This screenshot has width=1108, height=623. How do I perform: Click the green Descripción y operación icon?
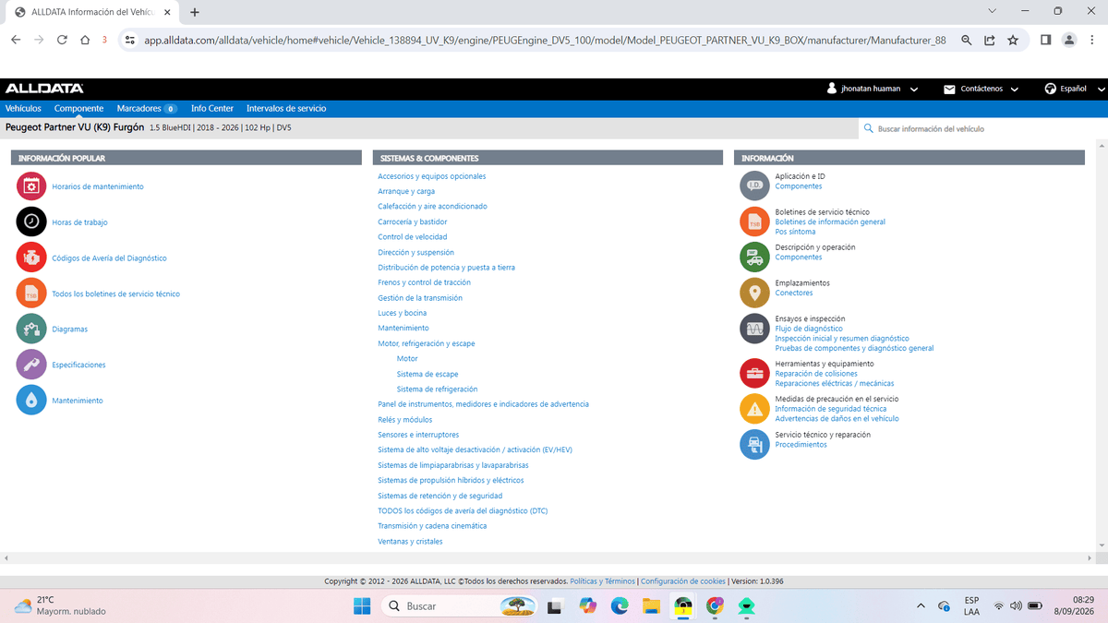click(755, 257)
